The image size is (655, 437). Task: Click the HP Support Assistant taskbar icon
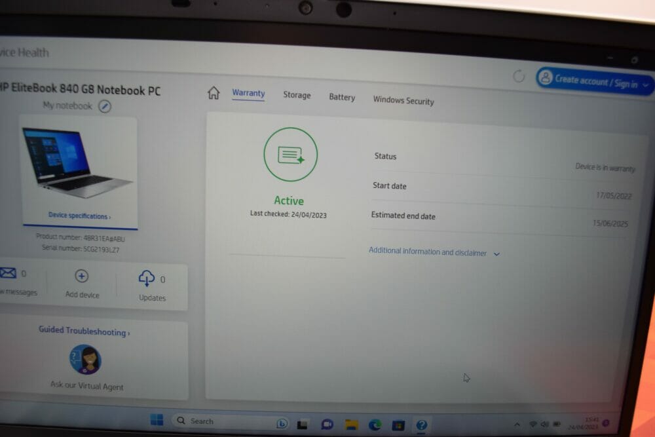click(x=421, y=425)
